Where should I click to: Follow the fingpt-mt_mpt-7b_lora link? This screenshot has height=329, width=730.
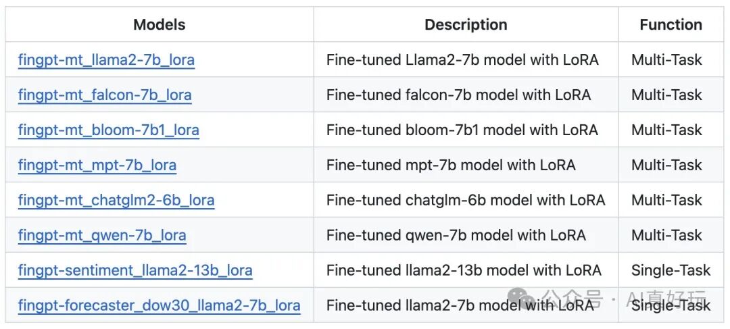(x=97, y=166)
